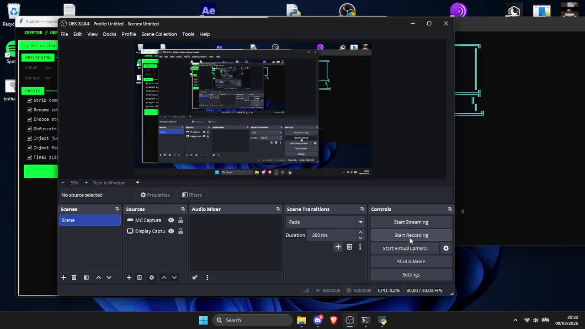
Task: Open source Properties button
Action: click(155, 195)
